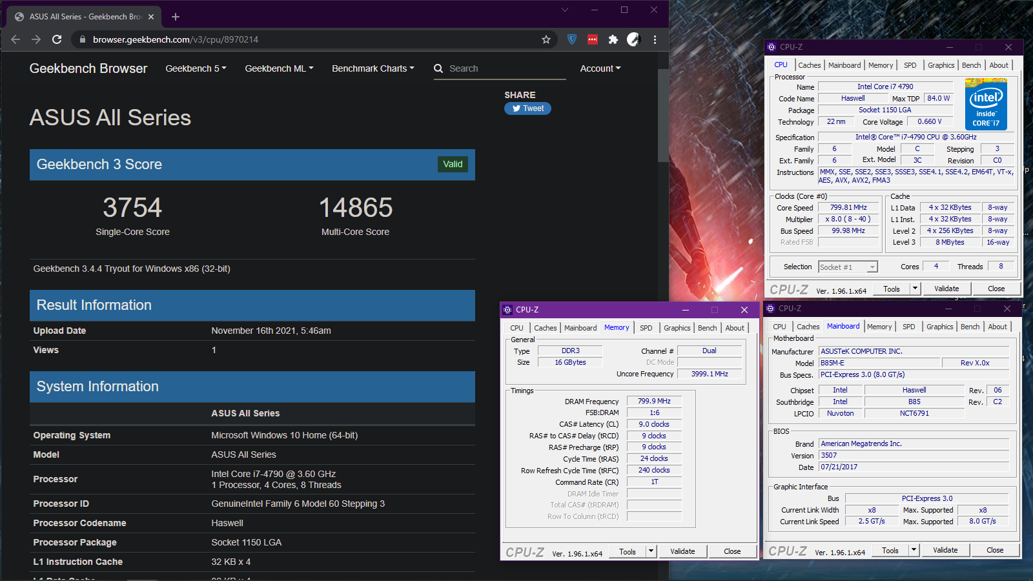Open Tools dropdown arrow in CPU-Z Memory window
This screenshot has height=581, width=1033.
651,551
